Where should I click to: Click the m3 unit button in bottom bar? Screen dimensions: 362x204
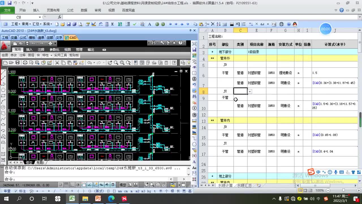point(143,191)
